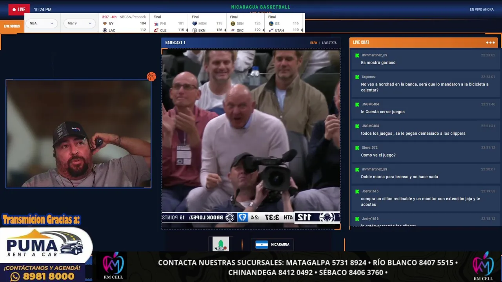Open drvnmartinez_89 username at 22:23:02
Image resolution: width=502 pixels, height=282 pixels.
click(x=374, y=55)
